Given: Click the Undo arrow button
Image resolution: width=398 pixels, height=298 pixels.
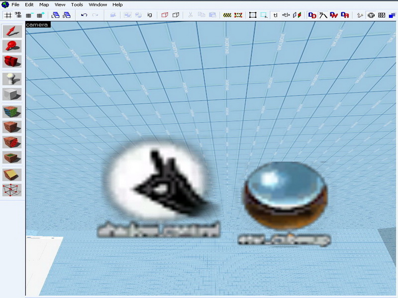Looking at the screenshot, I should [84, 15].
